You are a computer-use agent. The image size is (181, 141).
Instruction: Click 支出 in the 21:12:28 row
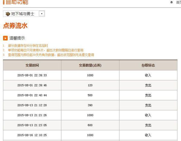148,105
